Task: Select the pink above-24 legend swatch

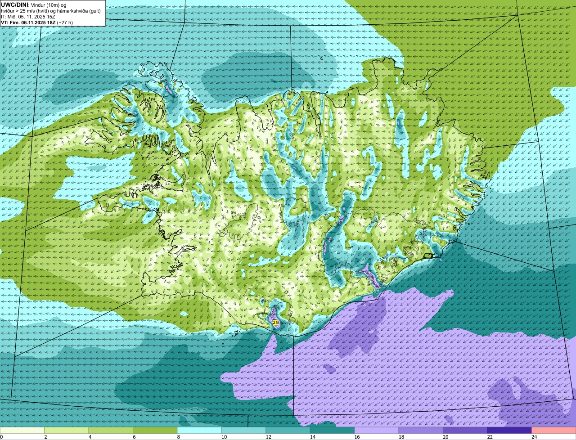Action: tap(554, 431)
